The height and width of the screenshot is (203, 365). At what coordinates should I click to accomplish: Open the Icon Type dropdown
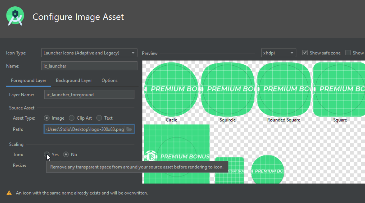(89, 53)
